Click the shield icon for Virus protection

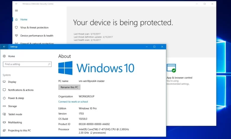17,28
